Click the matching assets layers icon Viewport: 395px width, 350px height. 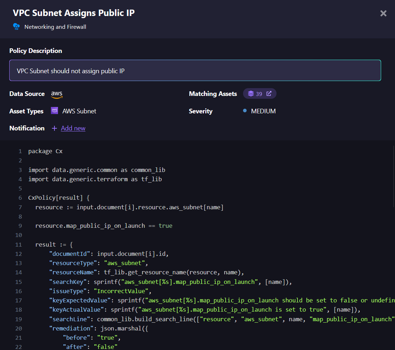coord(251,93)
